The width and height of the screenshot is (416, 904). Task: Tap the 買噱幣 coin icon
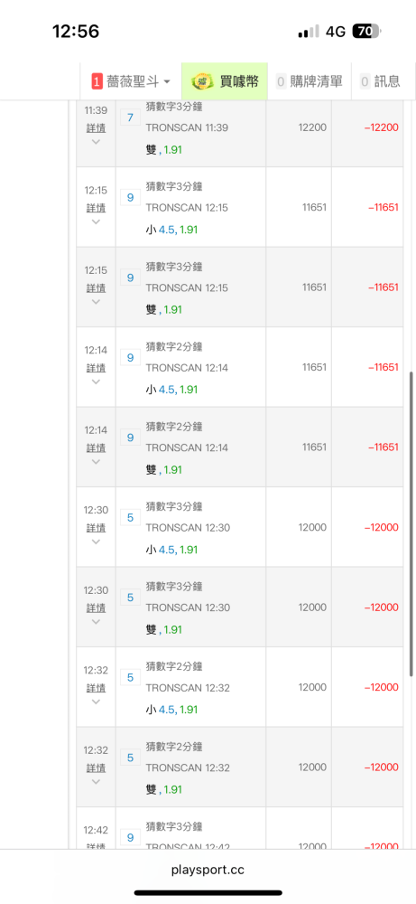pyautogui.click(x=202, y=81)
